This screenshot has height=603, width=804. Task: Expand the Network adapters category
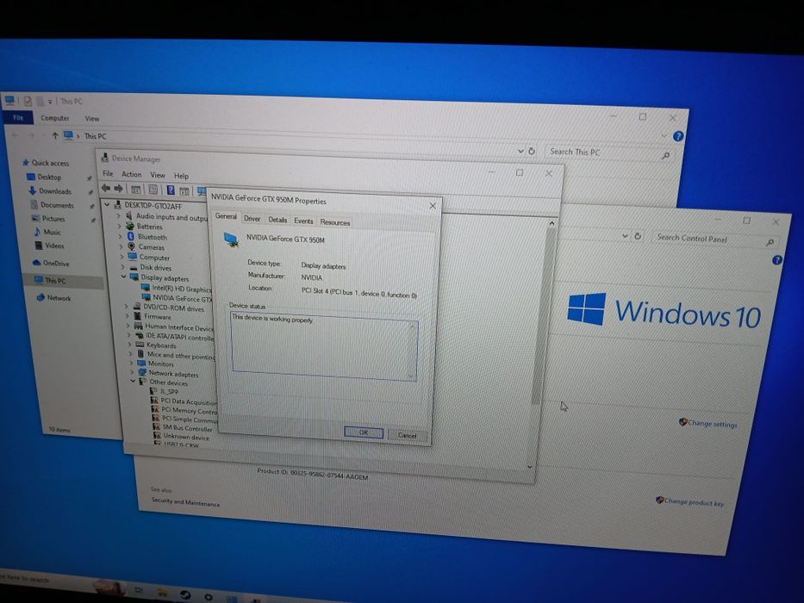(132, 372)
